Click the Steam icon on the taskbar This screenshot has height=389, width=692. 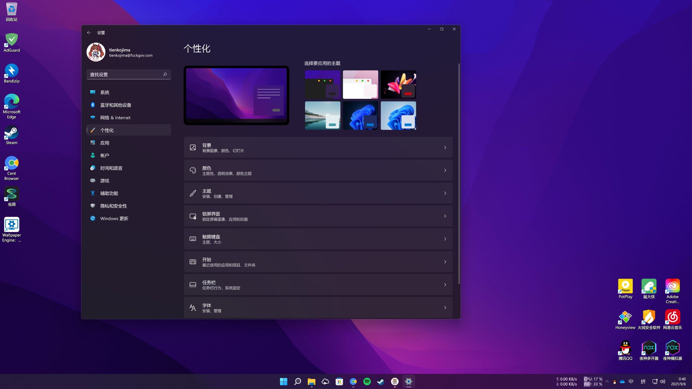381,382
